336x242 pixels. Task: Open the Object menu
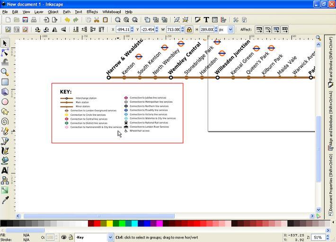(x=53, y=12)
